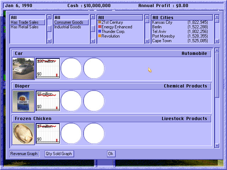227x170 pixels.
Task: Click the Annual Profit value in top bar
Action: coord(182,6)
